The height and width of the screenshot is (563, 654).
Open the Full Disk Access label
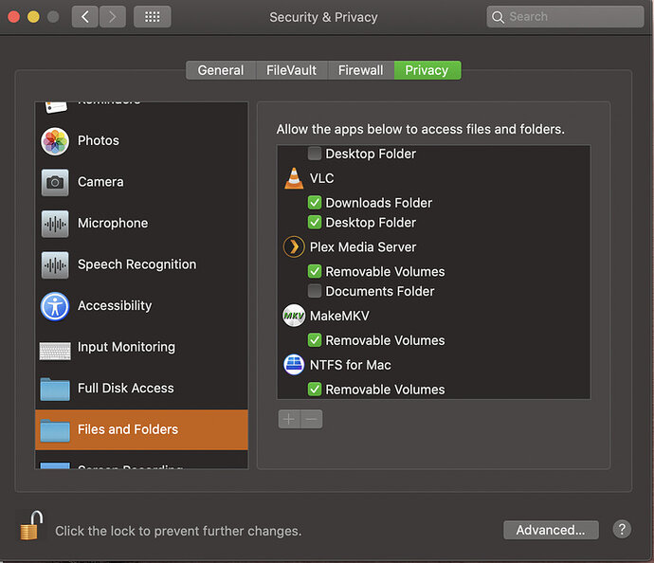pos(125,389)
